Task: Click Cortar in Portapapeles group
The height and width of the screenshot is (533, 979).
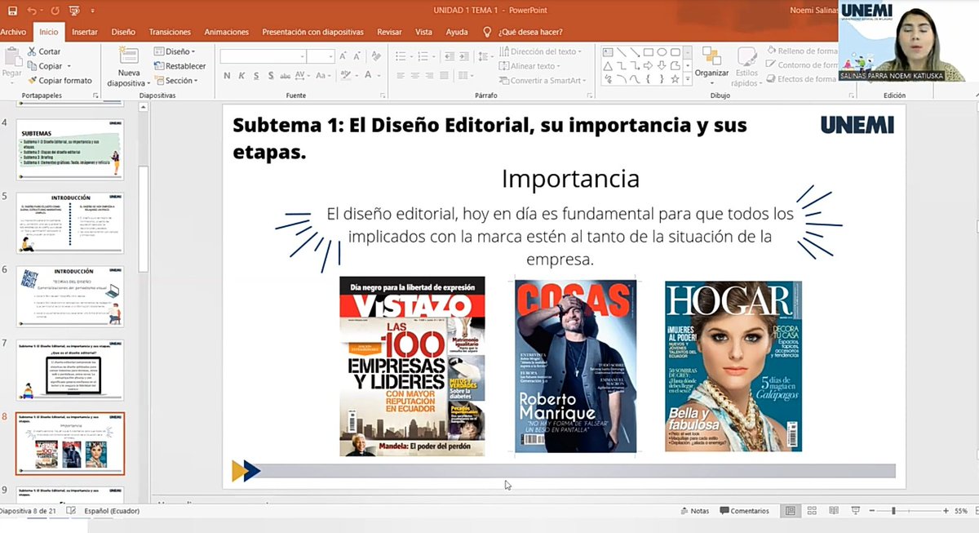Action: (43, 51)
